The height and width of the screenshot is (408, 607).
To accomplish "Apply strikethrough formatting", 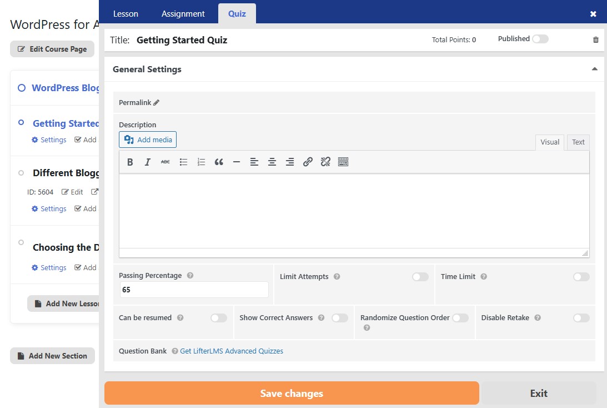I will 165,162.
